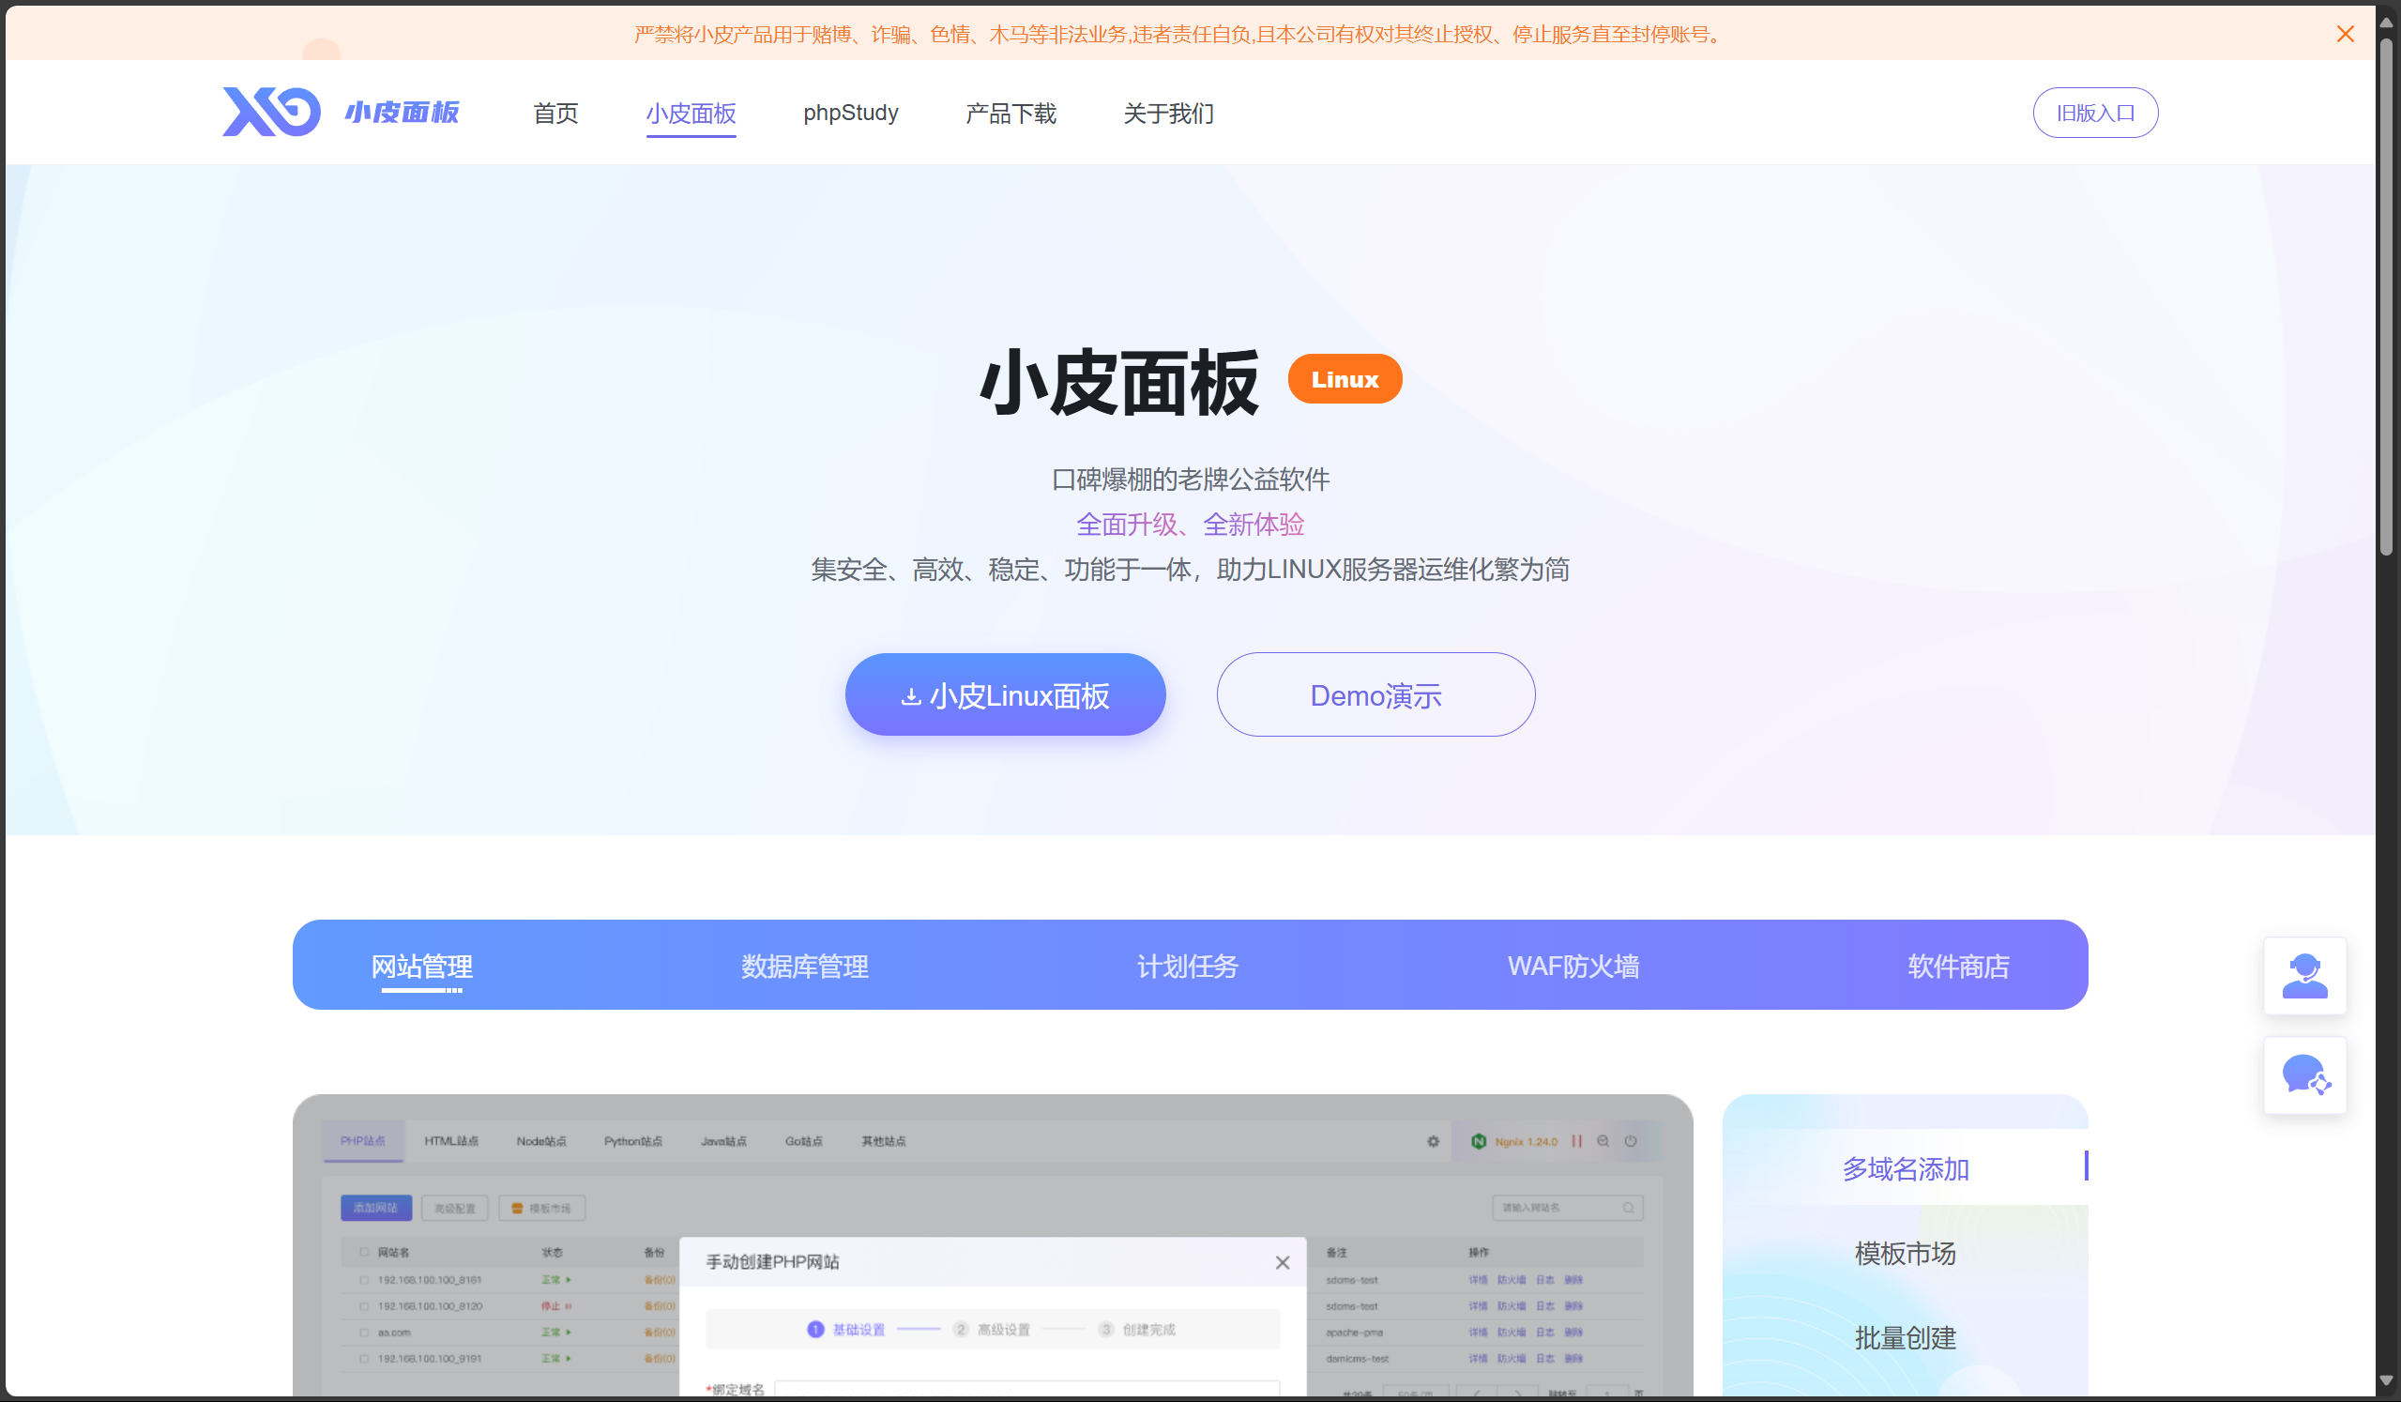Screen dimensions: 2401x1402
Task: Open the chat bubble floating icon
Action: pyautogui.click(x=2303, y=1075)
